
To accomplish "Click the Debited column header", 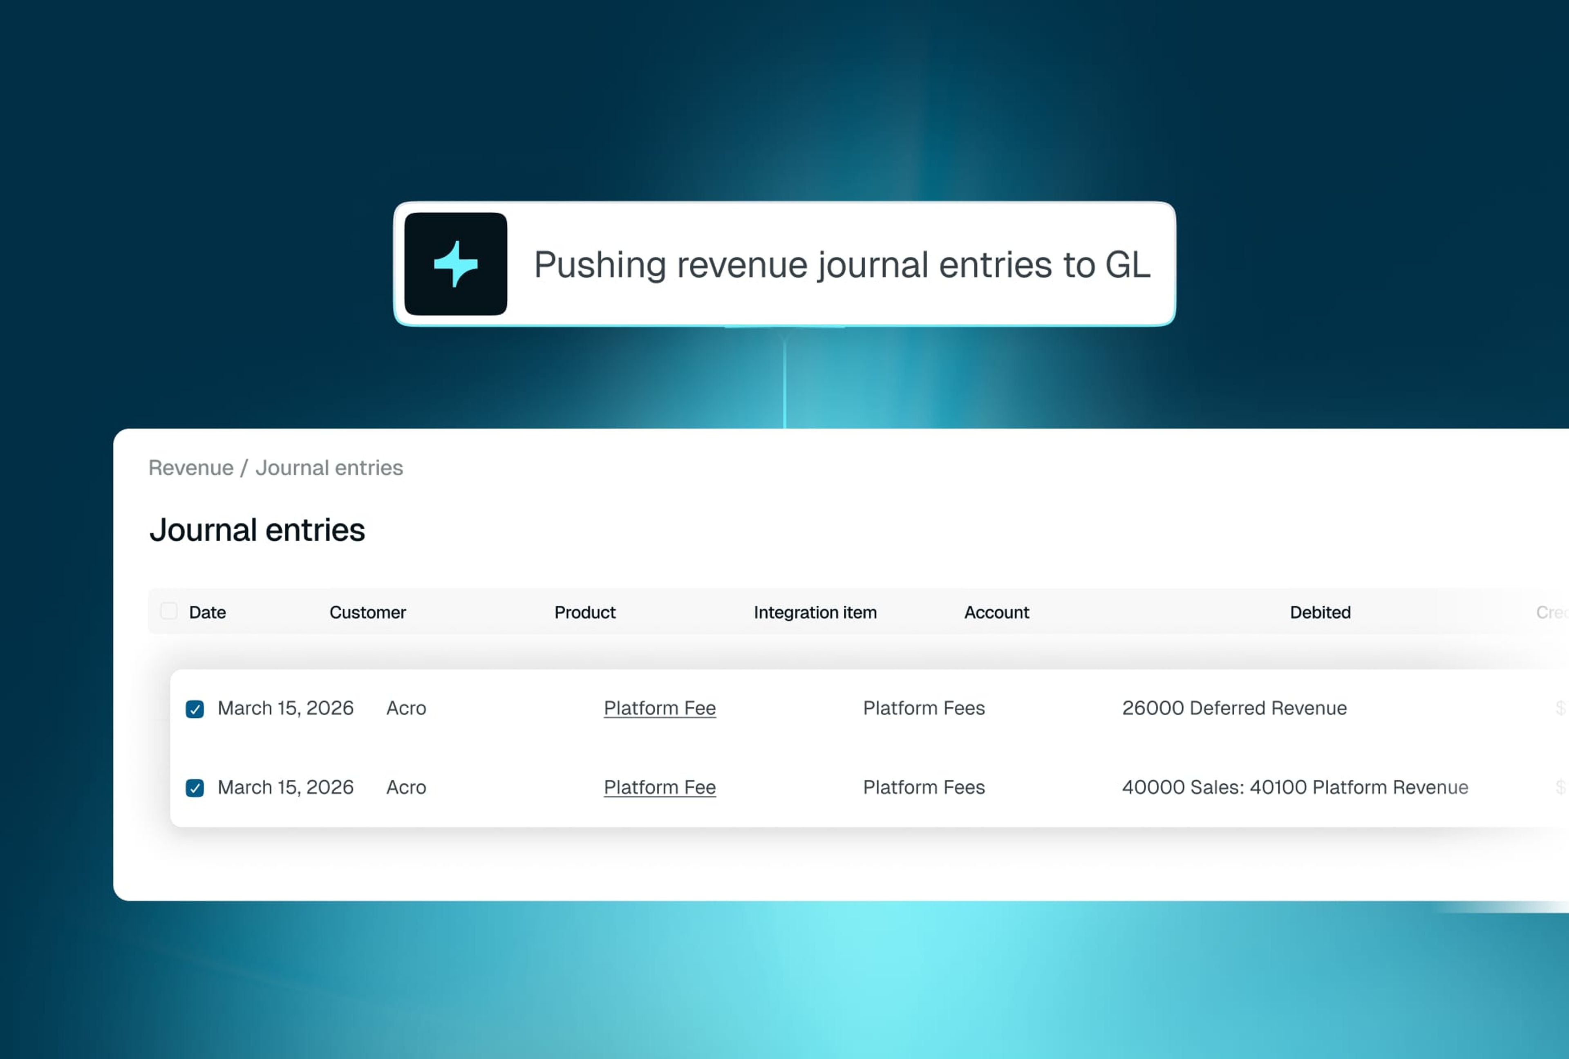I will click(x=1319, y=612).
